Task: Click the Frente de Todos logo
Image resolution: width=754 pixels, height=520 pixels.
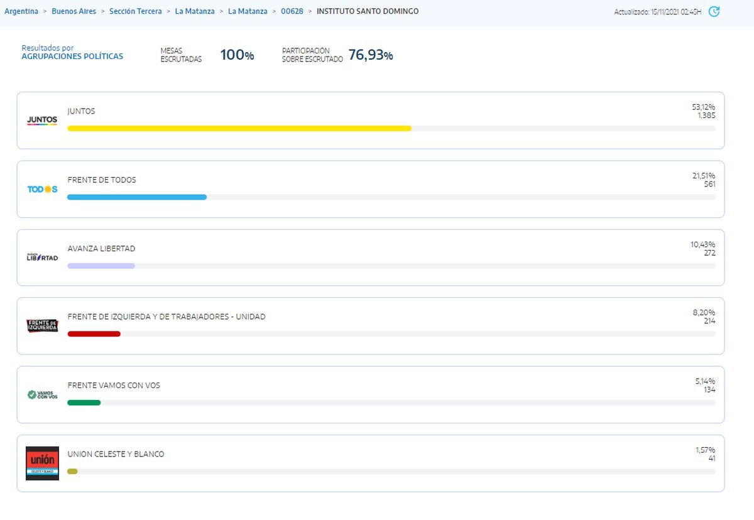Action: pyautogui.click(x=42, y=189)
